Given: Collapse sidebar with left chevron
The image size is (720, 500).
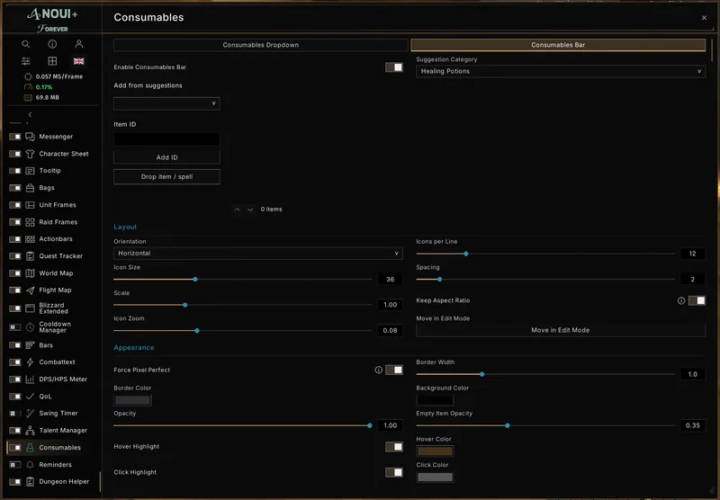Looking at the screenshot, I should [30, 115].
